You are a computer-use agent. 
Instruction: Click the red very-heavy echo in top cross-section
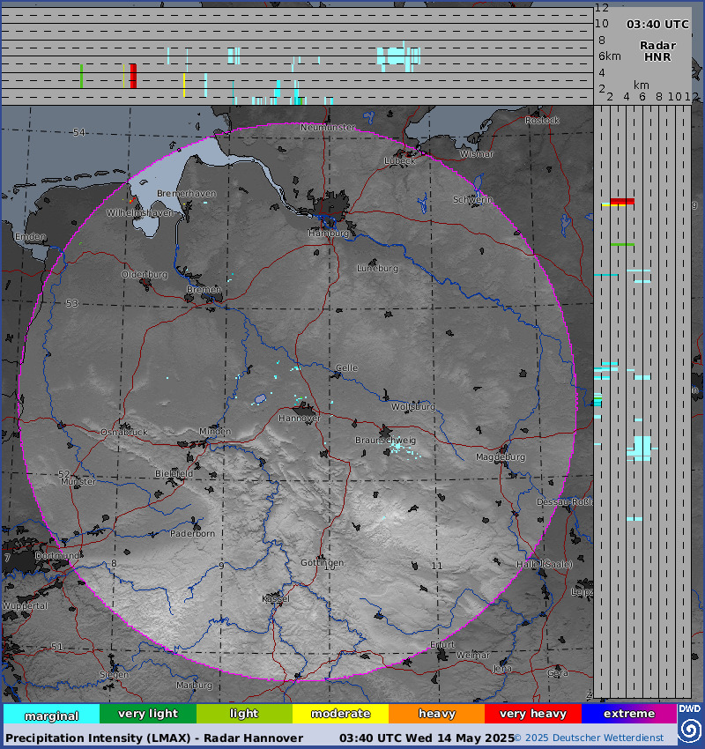pyautogui.click(x=133, y=76)
